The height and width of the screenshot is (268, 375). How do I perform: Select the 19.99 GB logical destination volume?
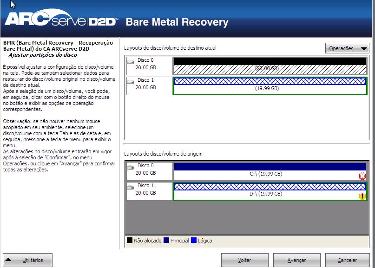(x=270, y=86)
